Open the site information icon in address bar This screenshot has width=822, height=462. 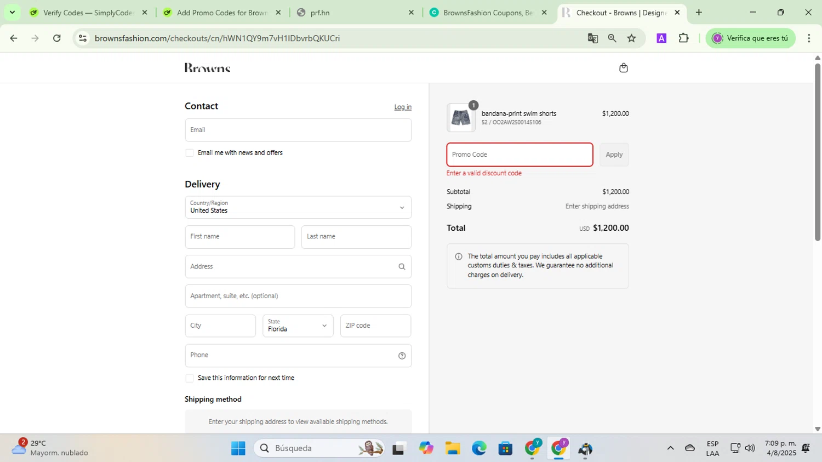click(83, 38)
